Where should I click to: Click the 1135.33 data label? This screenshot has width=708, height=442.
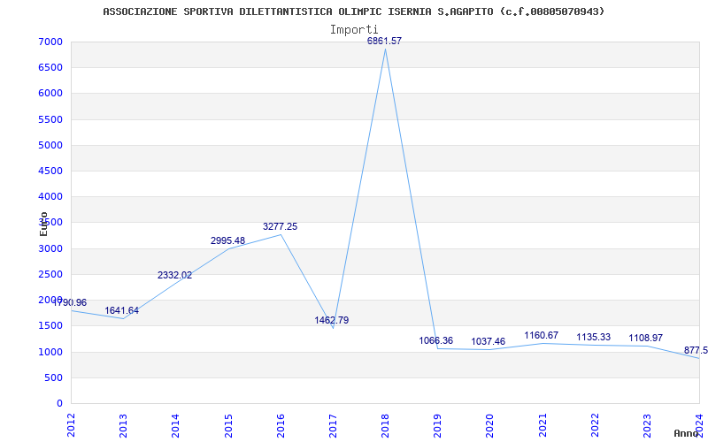pyautogui.click(x=593, y=337)
